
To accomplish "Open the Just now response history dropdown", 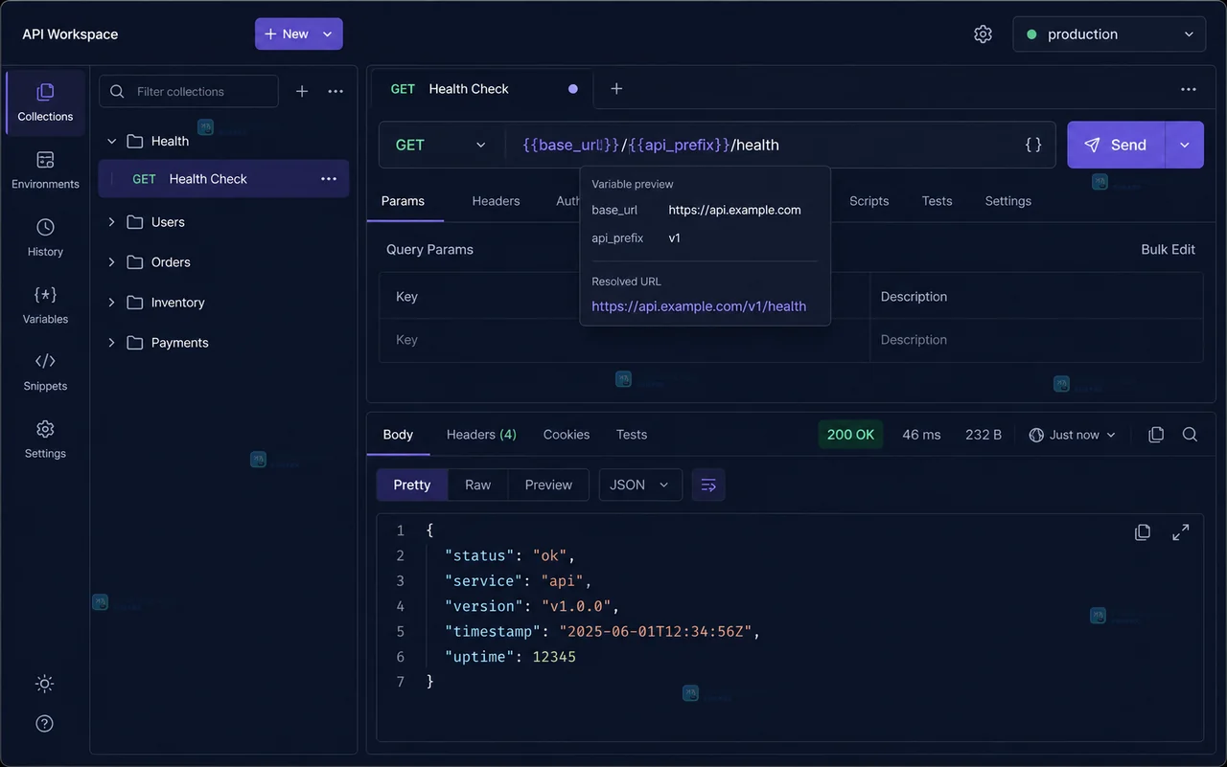I will pos(1073,435).
